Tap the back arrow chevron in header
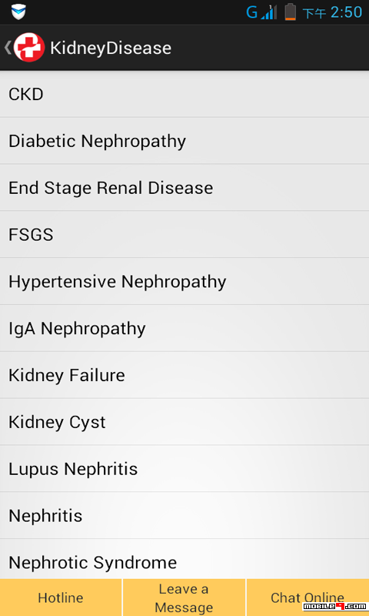Viewport: 369px width, 616px height. [7, 48]
